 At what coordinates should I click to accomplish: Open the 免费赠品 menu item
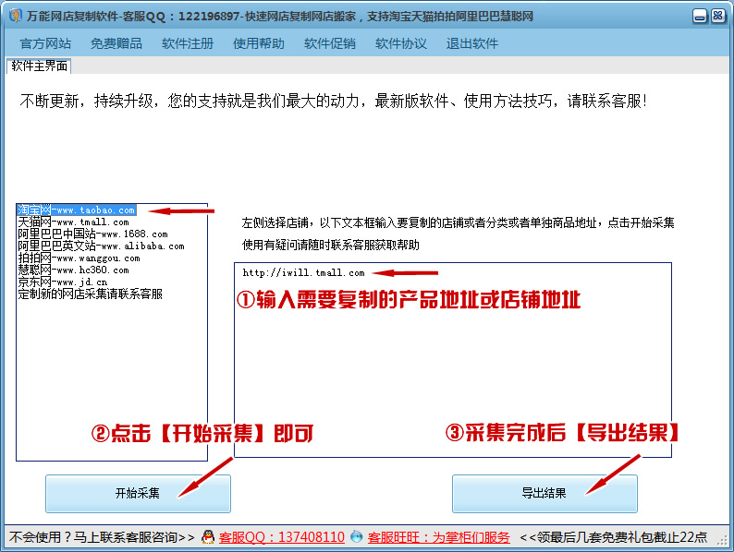coord(116,44)
